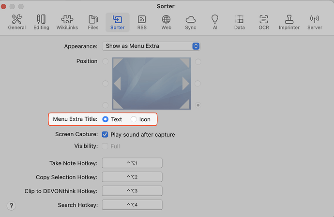
Task: Open the General preferences pane
Action: (x=17, y=22)
